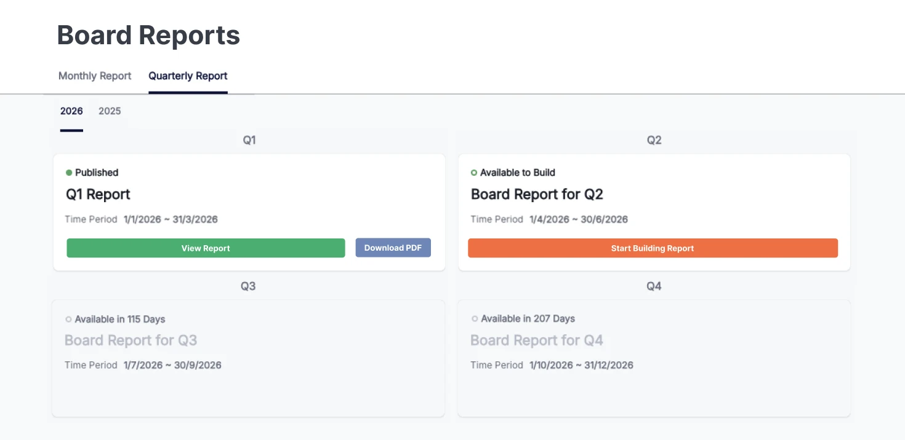Switch to the Monthly Report tab

pyautogui.click(x=94, y=76)
